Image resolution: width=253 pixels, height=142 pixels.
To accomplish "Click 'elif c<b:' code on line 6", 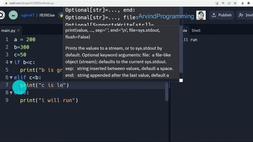I will coord(27,77).
